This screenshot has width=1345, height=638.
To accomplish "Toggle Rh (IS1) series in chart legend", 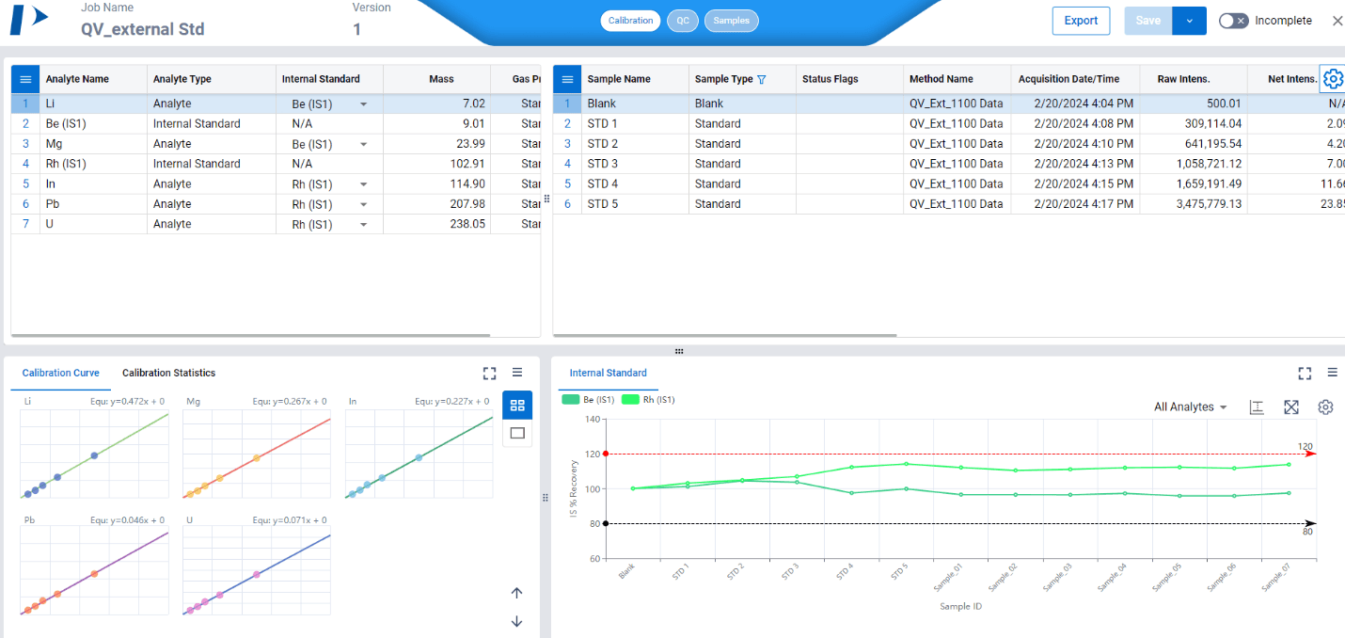I will [x=649, y=399].
